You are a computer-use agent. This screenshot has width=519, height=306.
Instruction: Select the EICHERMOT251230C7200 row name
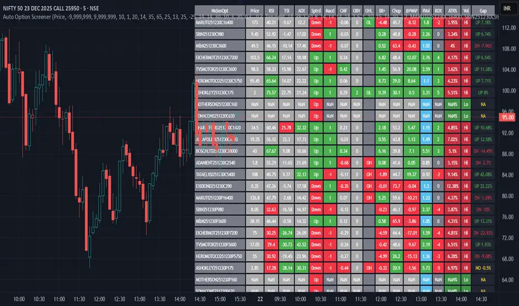[x=220, y=57]
